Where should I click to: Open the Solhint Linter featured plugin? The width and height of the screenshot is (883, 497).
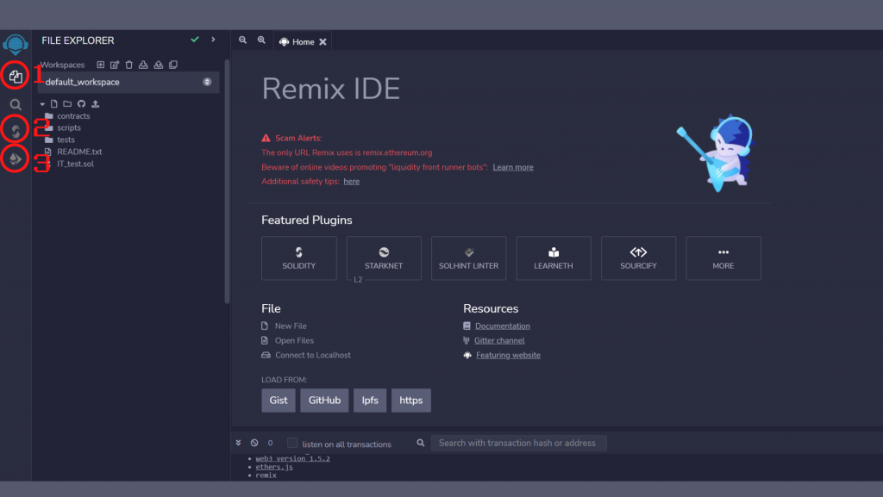[468, 258]
